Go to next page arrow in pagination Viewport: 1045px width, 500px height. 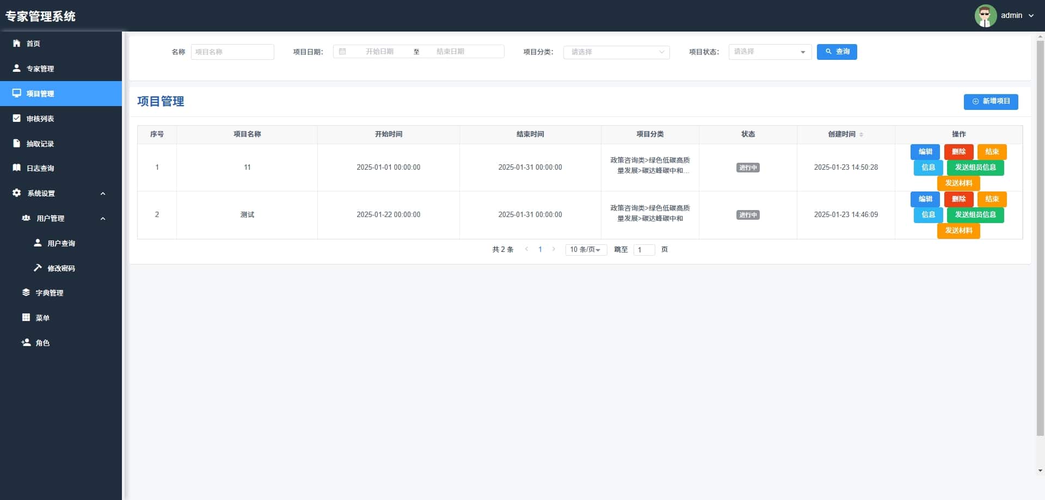pos(554,249)
